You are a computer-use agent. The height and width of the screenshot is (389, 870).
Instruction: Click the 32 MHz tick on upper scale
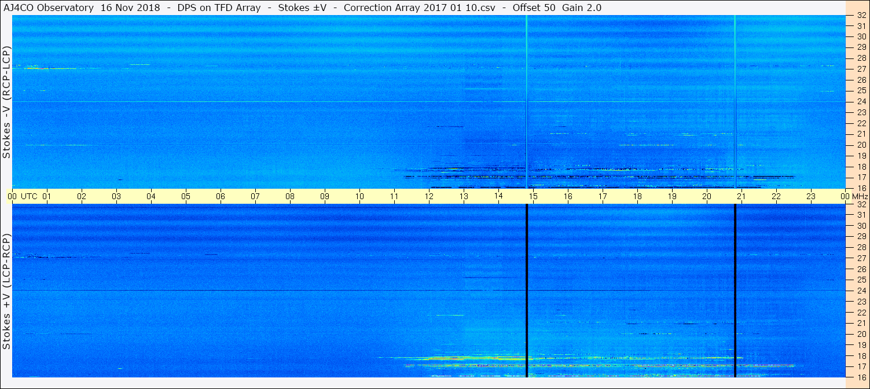click(x=861, y=16)
